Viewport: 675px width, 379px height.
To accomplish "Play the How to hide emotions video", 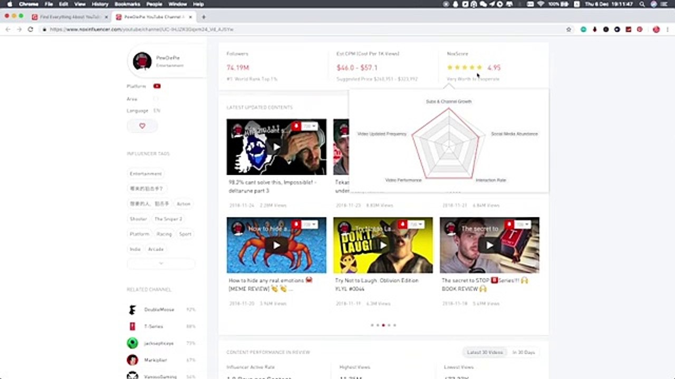I will (x=276, y=245).
